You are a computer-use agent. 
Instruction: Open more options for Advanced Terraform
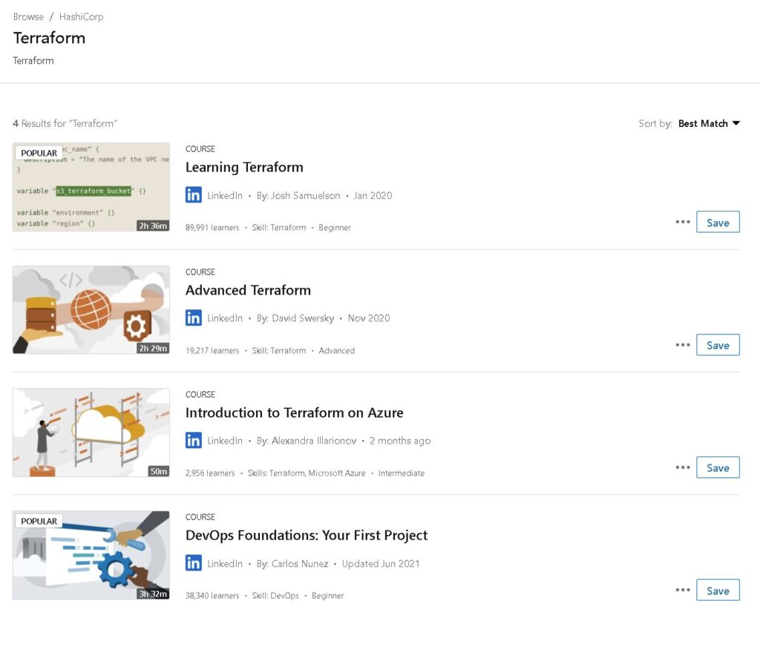683,345
